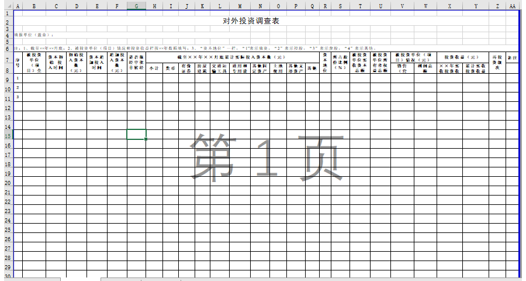Viewport: 526px width, 281px height.
Task: Select column T header
Action: tap(360, 6)
